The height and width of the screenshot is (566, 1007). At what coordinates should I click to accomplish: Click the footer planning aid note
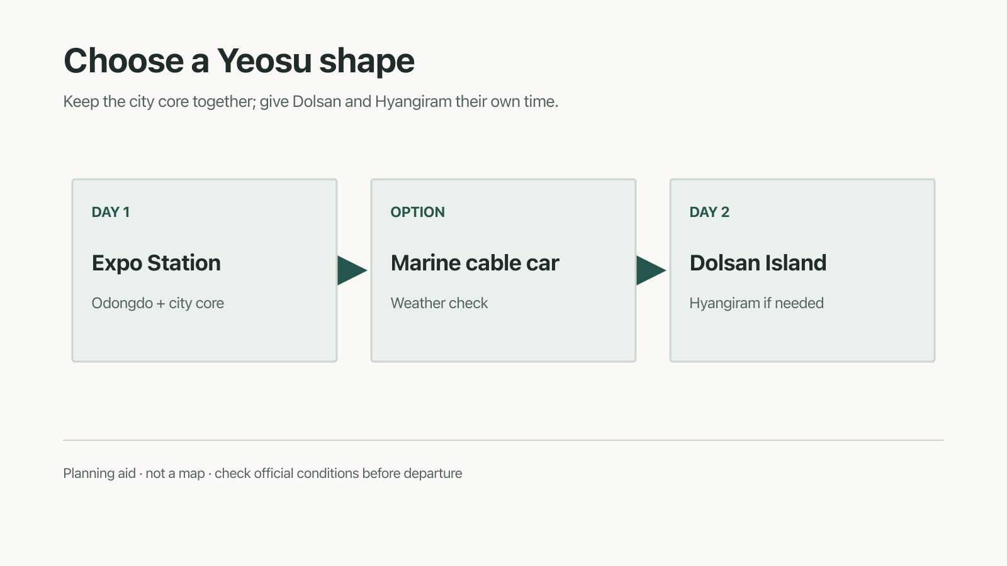262,474
